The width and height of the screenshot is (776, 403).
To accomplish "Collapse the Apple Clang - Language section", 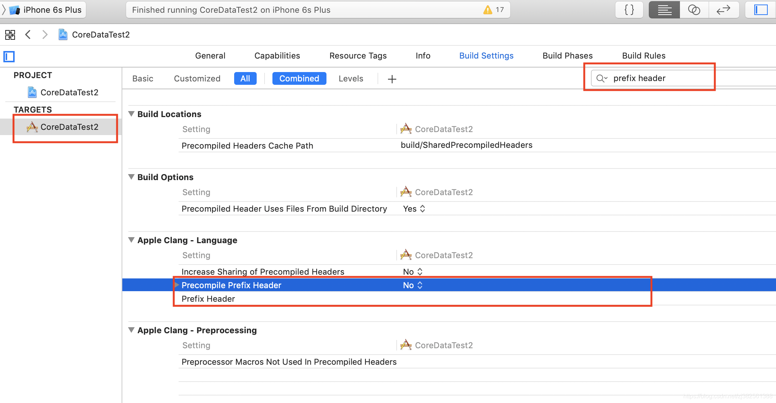I will [x=131, y=240].
